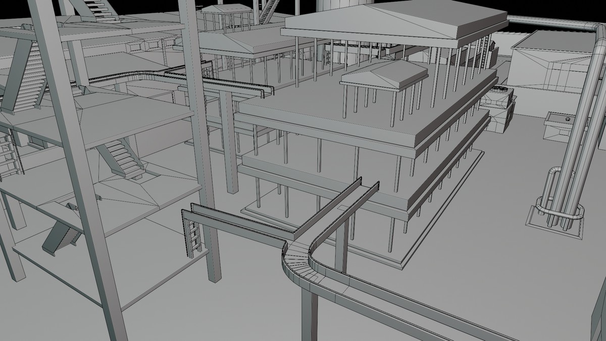
Task: Select the staircase at the top-left corner
Action: click(96, 8)
